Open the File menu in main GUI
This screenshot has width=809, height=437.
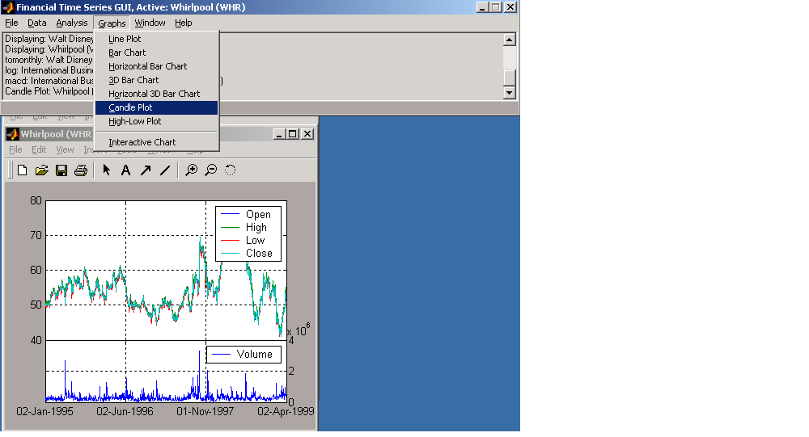tap(11, 23)
